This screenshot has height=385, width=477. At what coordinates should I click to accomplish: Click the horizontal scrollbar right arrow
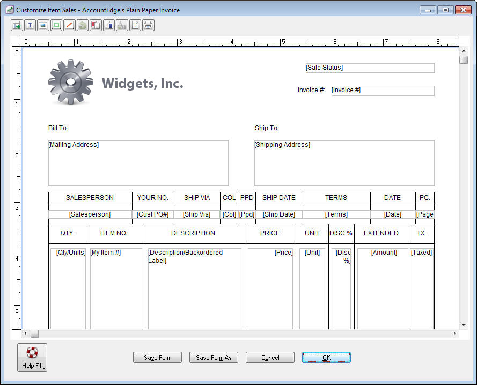point(454,334)
